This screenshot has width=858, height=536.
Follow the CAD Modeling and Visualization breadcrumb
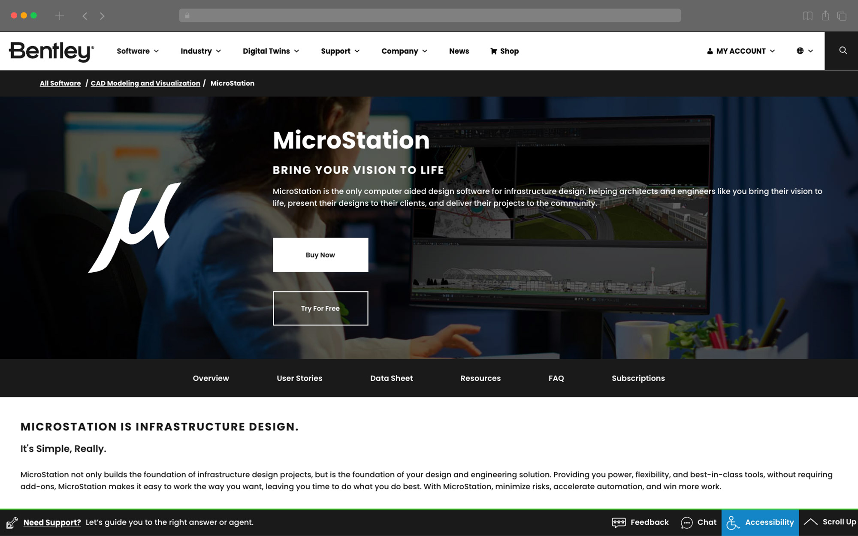(x=145, y=83)
